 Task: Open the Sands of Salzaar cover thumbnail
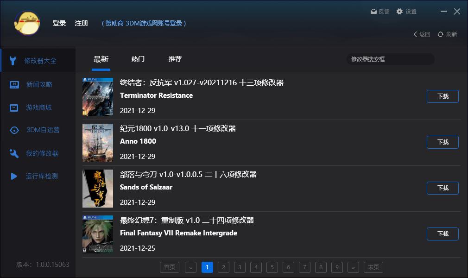click(98, 189)
